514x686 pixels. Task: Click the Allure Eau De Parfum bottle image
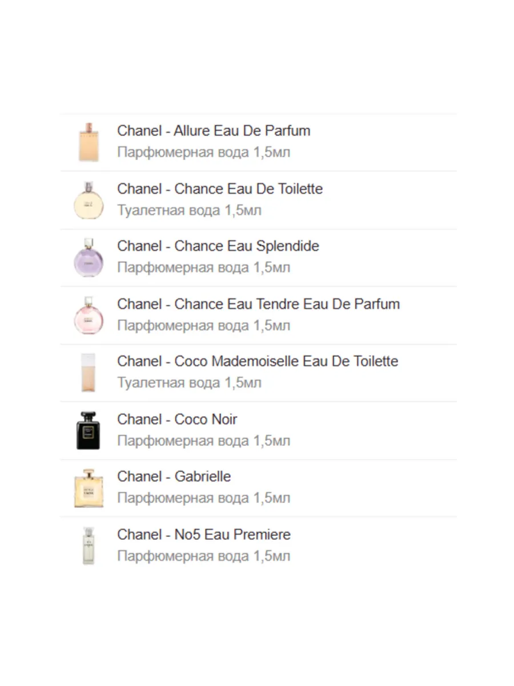tap(89, 142)
